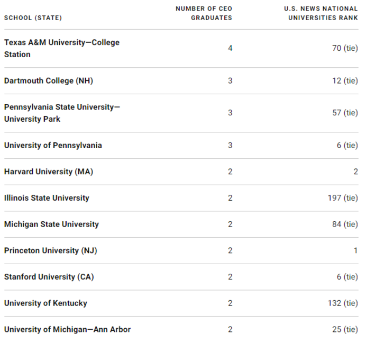Select the Michigan State University school name

click(51, 224)
